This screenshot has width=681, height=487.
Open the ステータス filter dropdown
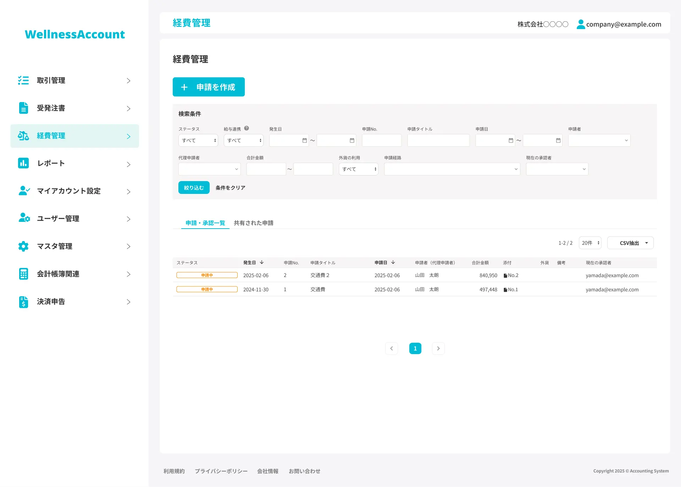(x=198, y=140)
